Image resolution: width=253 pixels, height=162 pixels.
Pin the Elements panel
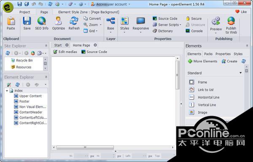click(x=247, y=46)
